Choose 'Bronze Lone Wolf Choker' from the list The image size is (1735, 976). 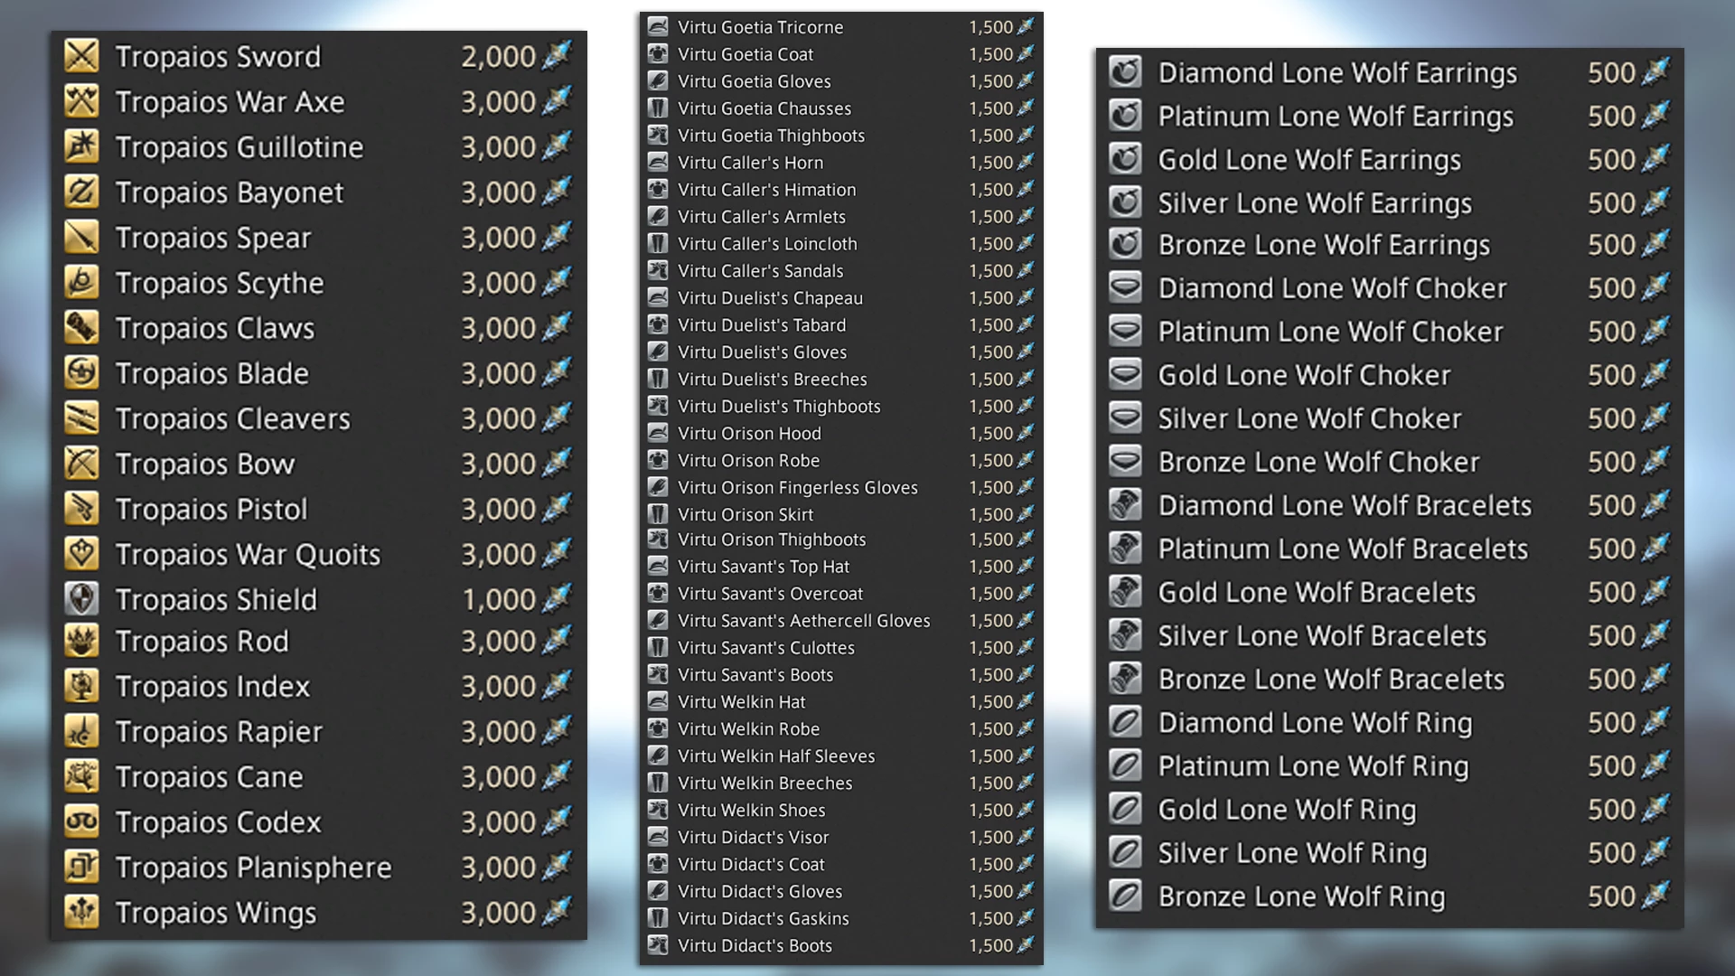pos(1319,461)
